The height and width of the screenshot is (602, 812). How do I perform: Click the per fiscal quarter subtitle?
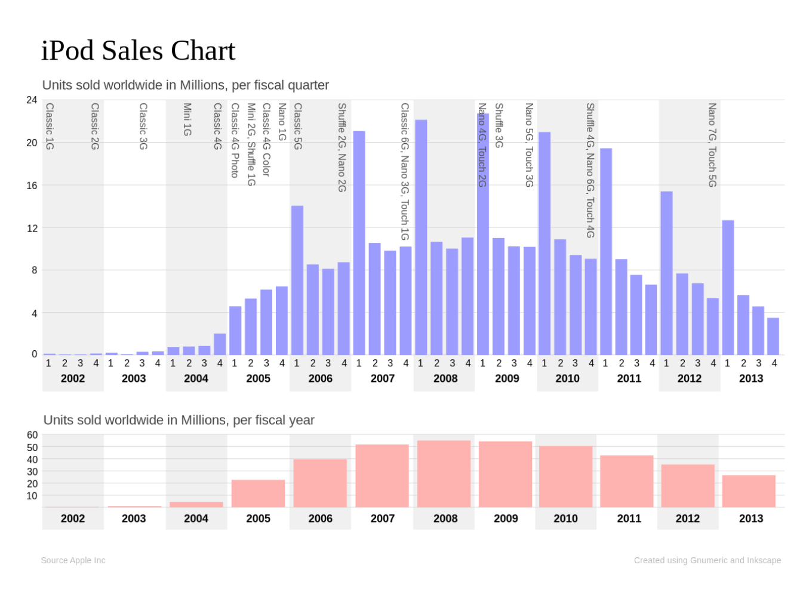tap(185, 85)
